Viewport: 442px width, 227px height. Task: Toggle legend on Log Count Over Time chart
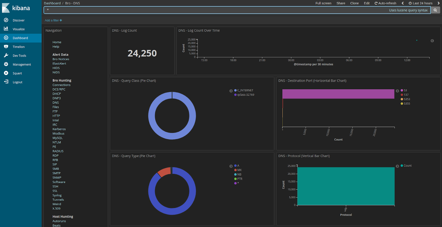pos(432,41)
